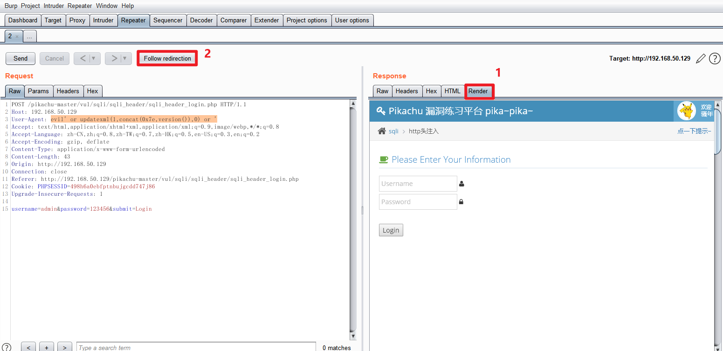Click the rendered Login button
Screen dimensions: 723x351
(x=391, y=230)
